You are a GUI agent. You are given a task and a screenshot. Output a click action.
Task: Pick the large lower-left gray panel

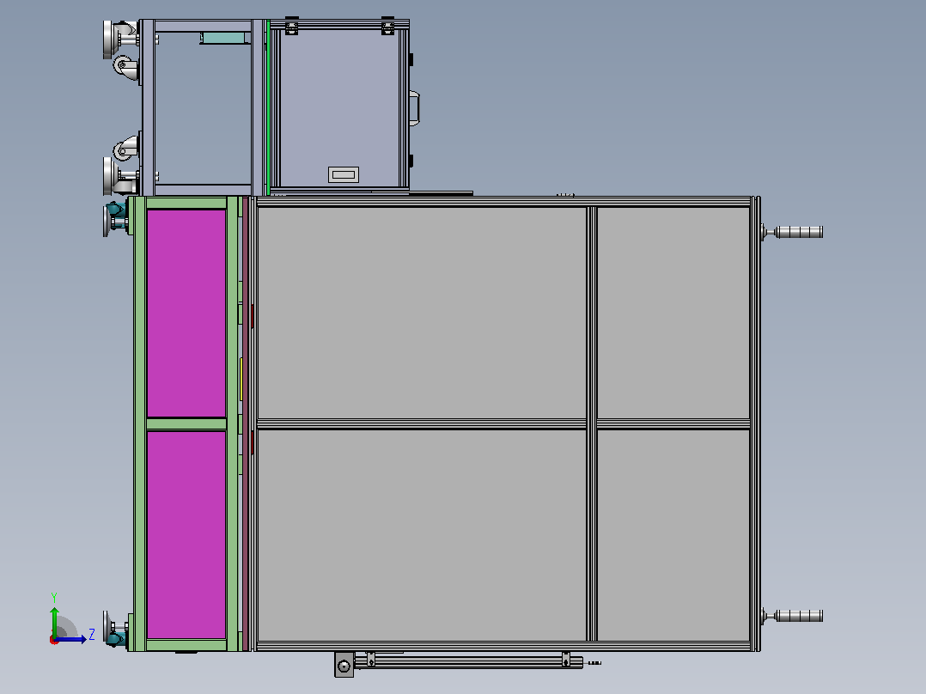tap(422, 535)
